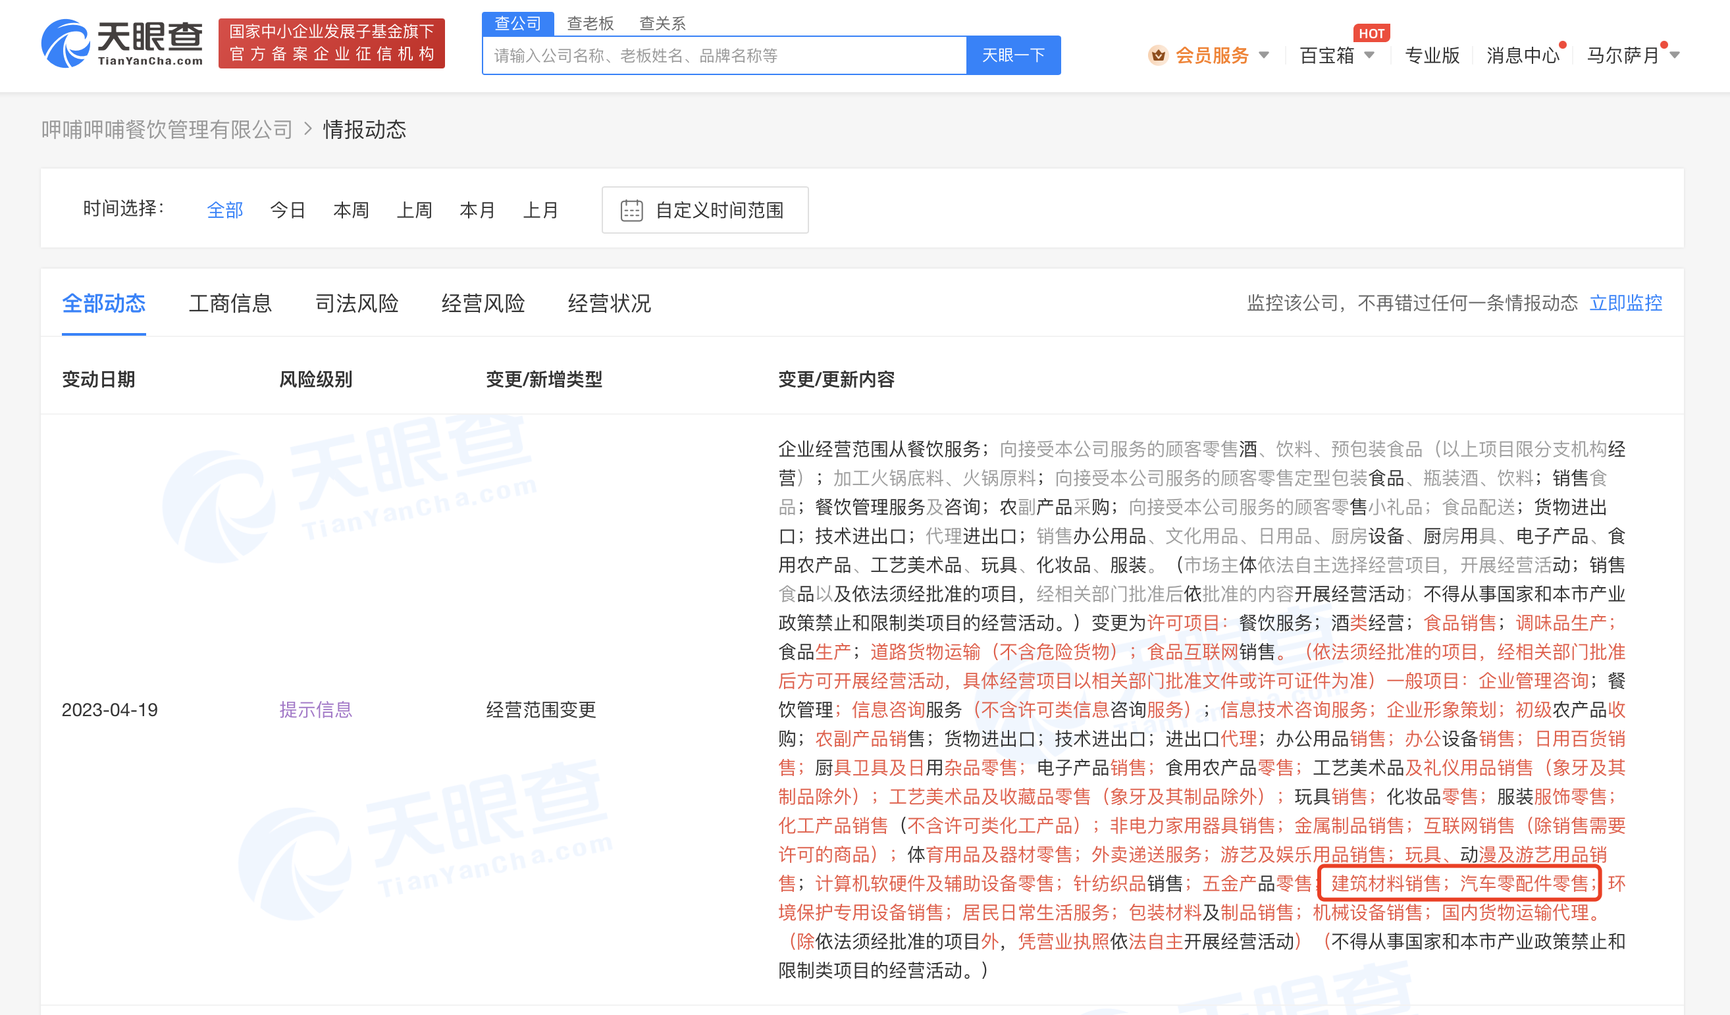Switch to the 查老板 search tab
This screenshot has height=1015, width=1730.
590,23
